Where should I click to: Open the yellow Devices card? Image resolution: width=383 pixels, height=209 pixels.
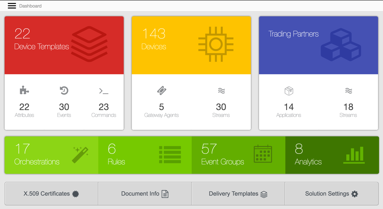[191, 45]
